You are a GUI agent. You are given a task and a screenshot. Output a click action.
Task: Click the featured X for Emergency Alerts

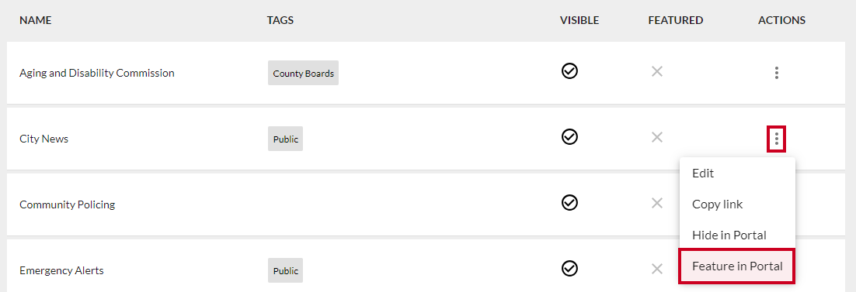[656, 269]
